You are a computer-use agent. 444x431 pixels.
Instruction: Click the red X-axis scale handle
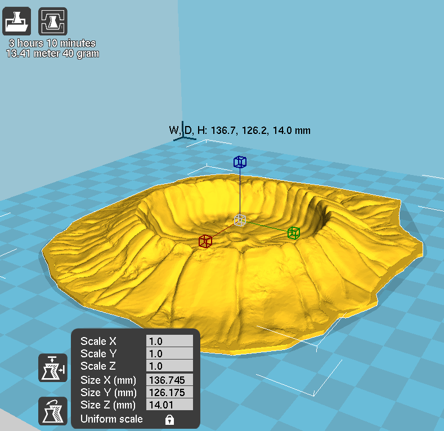click(x=205, y=241)
